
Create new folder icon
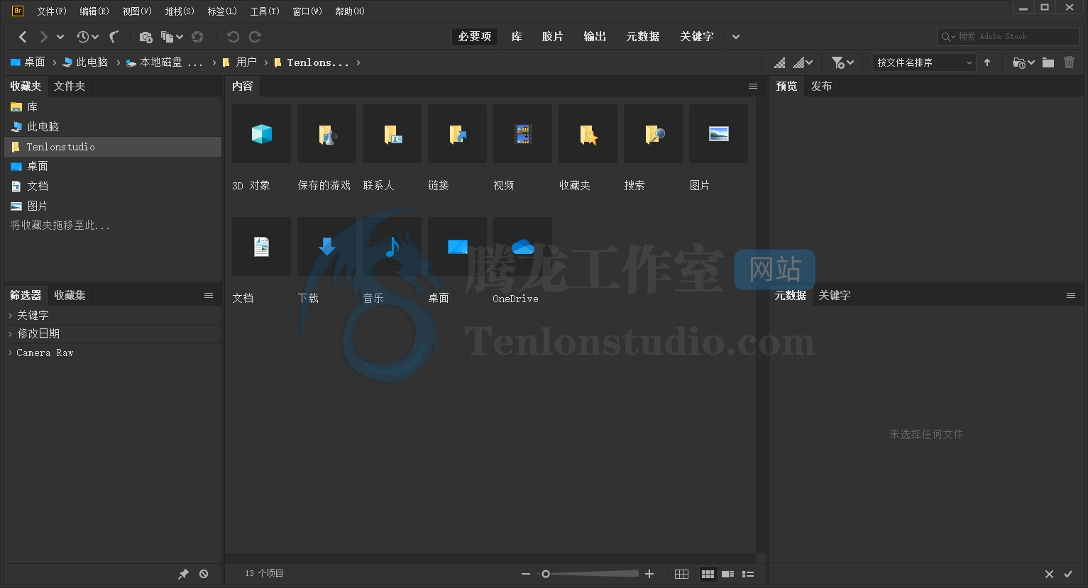tap(1048, 62)
